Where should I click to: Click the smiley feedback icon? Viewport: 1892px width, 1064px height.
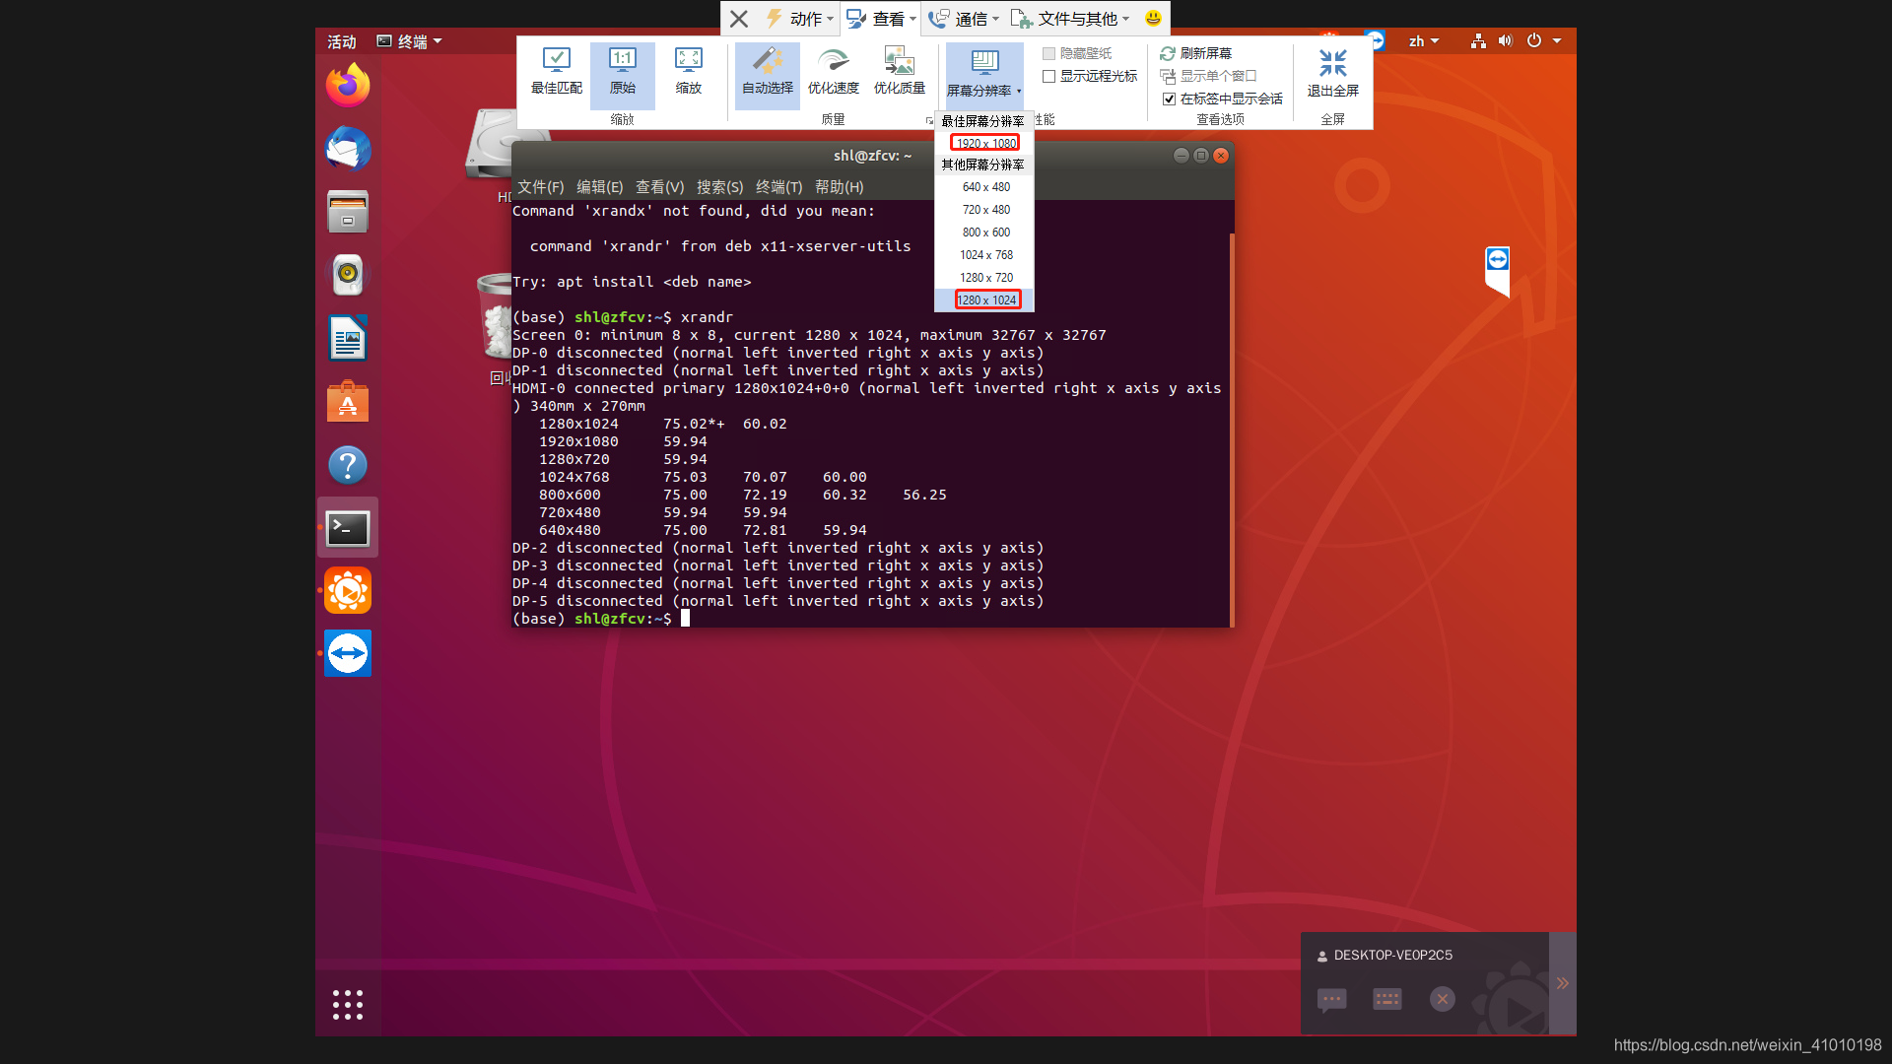(1153, 18)
